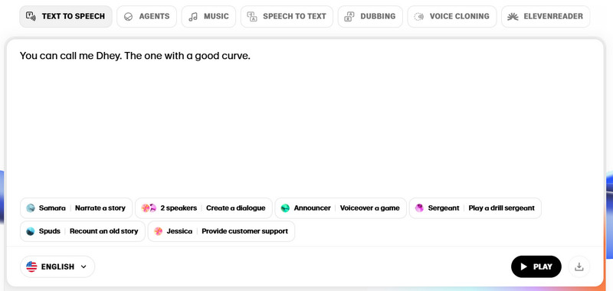Choose the 2 speakers Create a dialogue preset

204,208
